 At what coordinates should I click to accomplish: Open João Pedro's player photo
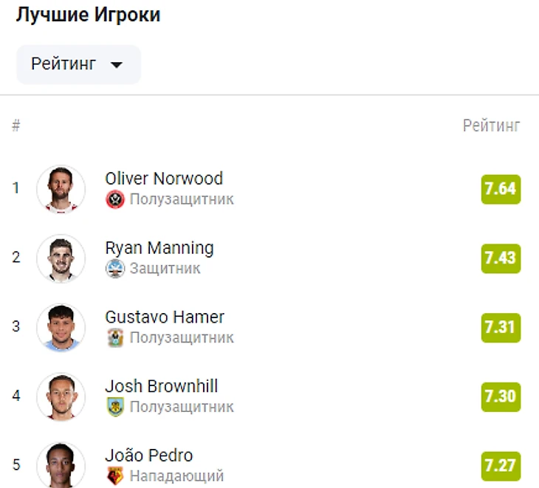pos(61,465)
